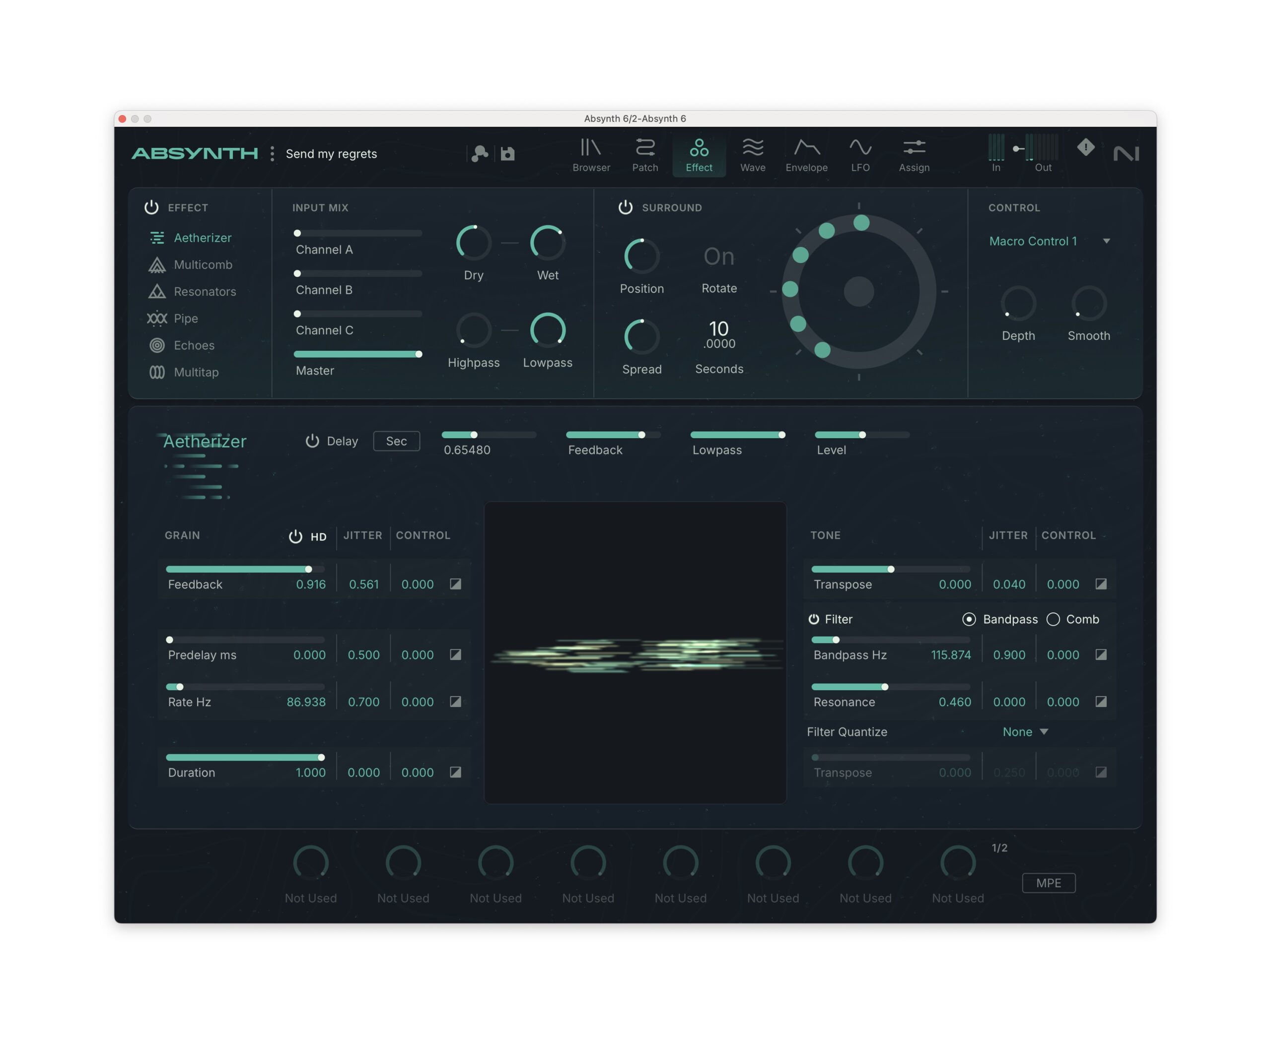Toggle the Effect section power button
Image resolution: width=1271 pixels, height=1041 pixels.
pyautogui.click(x=151, y=207)
